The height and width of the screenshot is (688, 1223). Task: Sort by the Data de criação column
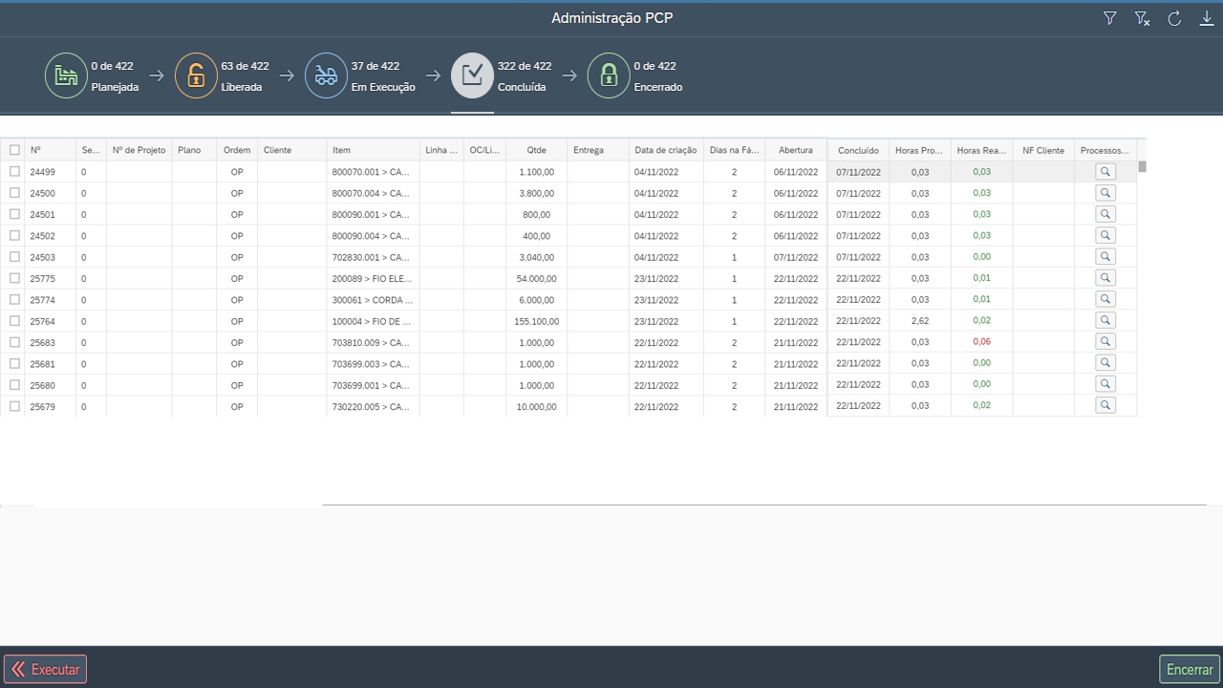665,150
